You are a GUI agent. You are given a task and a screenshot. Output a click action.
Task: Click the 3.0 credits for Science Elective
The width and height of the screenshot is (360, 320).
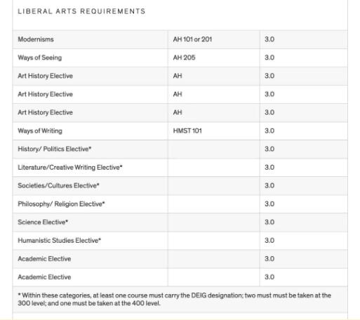pos(269,222)
